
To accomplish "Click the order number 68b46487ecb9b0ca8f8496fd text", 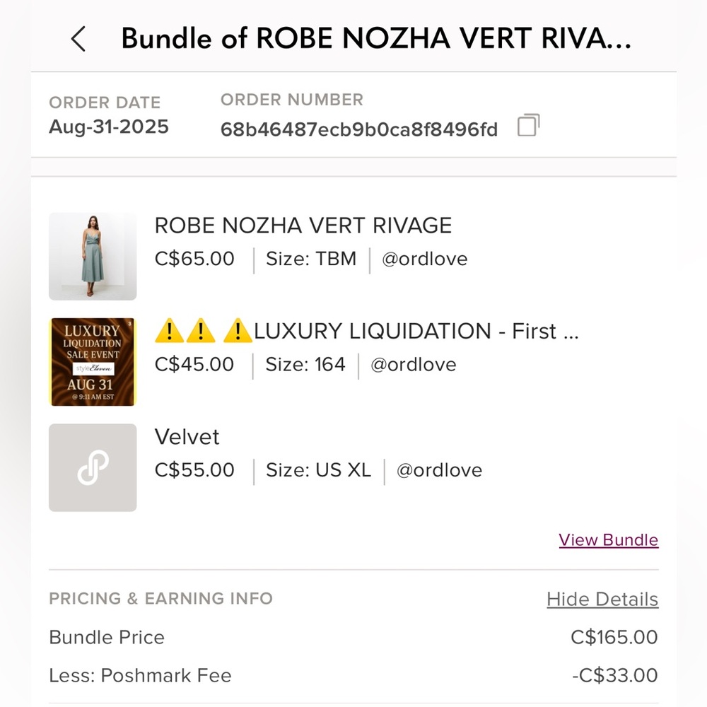I will point(359,129).
